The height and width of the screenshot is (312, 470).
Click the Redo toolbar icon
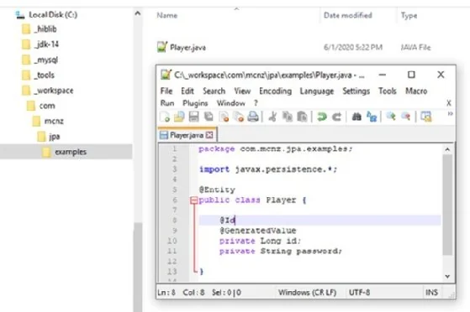point(336,117)
